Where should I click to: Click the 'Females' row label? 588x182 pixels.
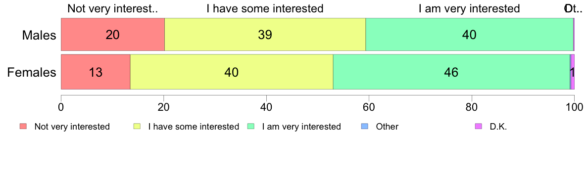[x=32, y=72]
